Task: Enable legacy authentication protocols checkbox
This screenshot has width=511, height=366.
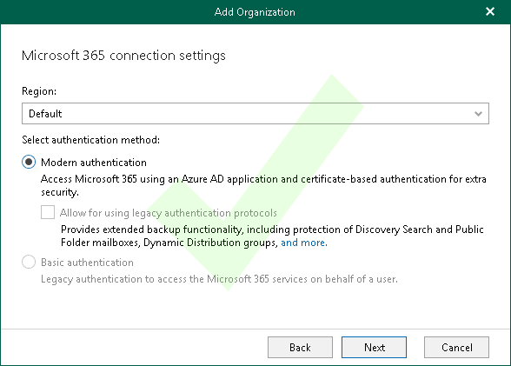Action: [48, 212]
